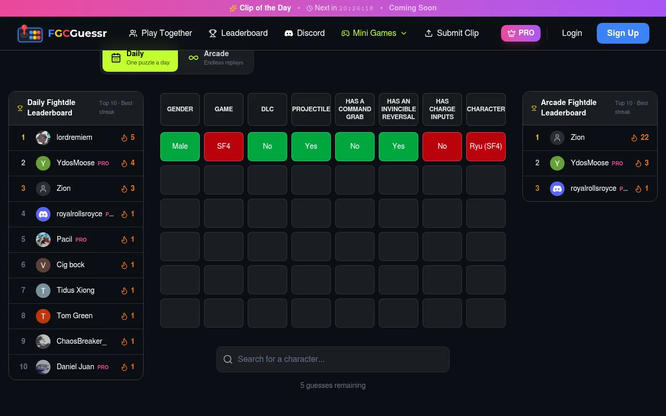Click YdosMoose avatar in Arcade leaderboard
Viewport: 666px width, 416px height.
557,163
